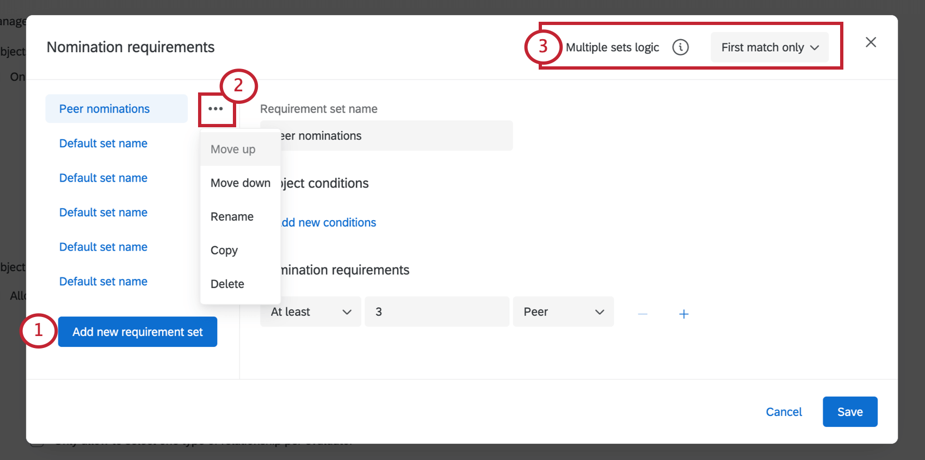Viewport: 925px width, 460px height.
Task: Select the Peer nominations requirement set
Action: point(104,109)
